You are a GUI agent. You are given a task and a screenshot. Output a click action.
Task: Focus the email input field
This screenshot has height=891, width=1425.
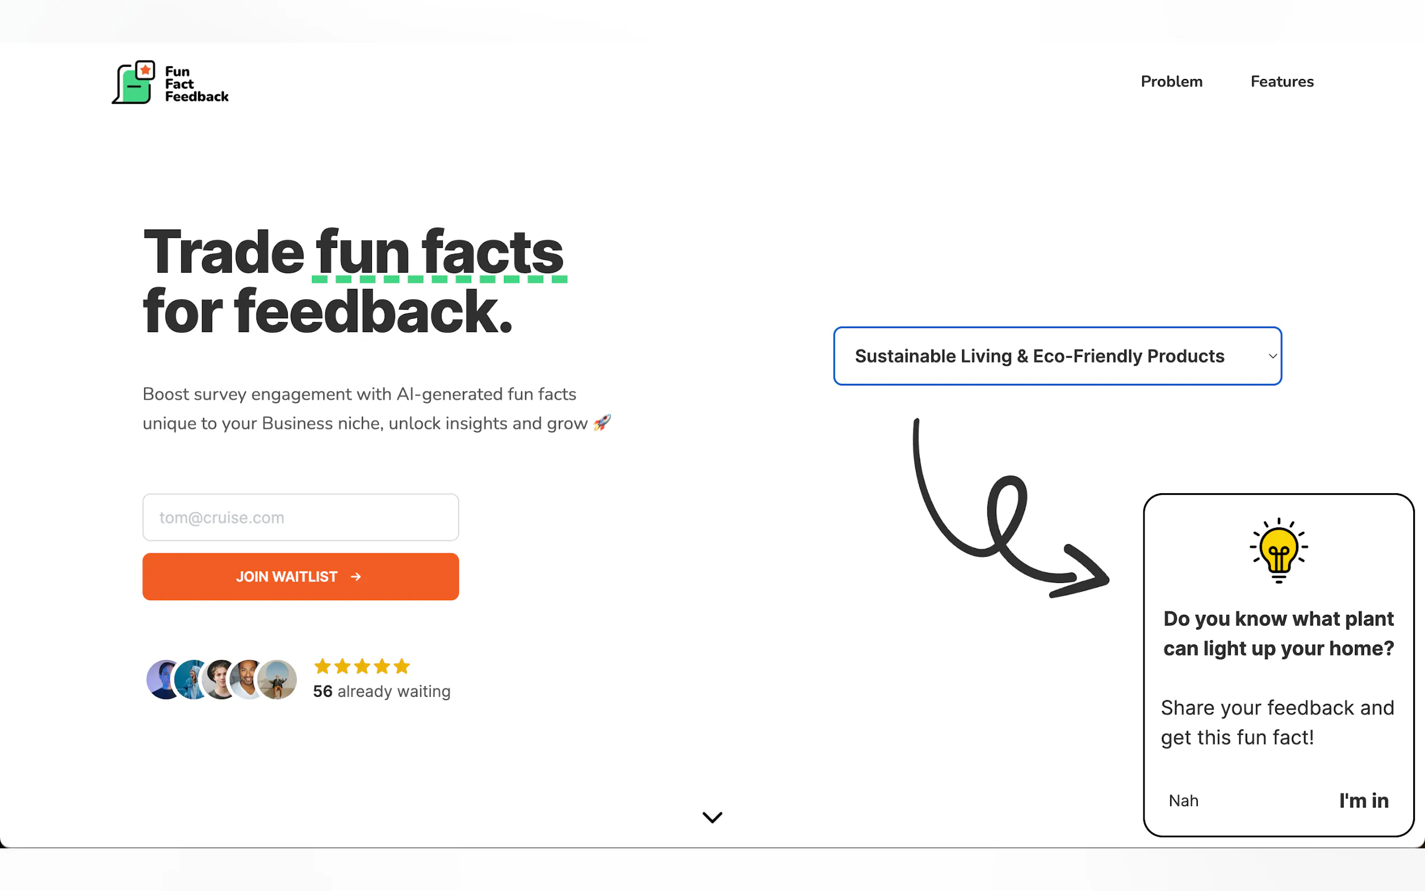point(301,517)
